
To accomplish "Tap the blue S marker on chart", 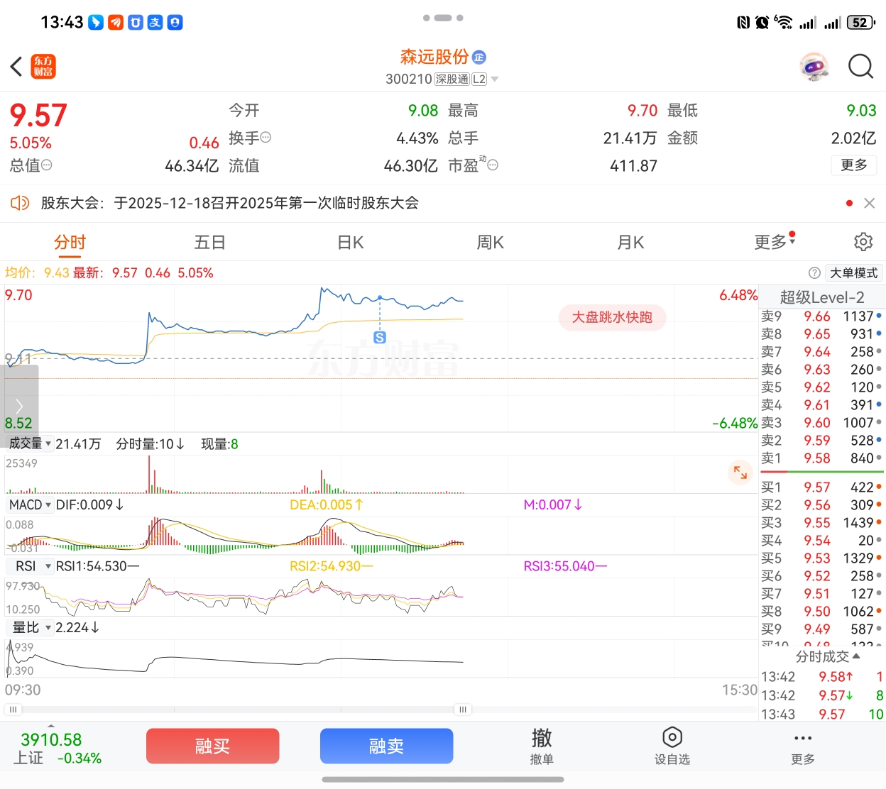I will pyautogui.click(x=380, y=338).
